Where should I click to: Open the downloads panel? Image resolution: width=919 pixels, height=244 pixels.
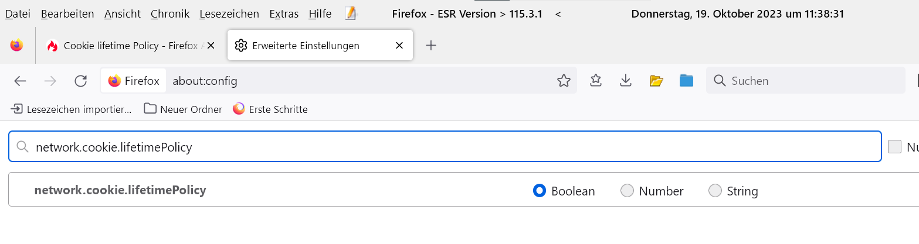coord(626,81)
